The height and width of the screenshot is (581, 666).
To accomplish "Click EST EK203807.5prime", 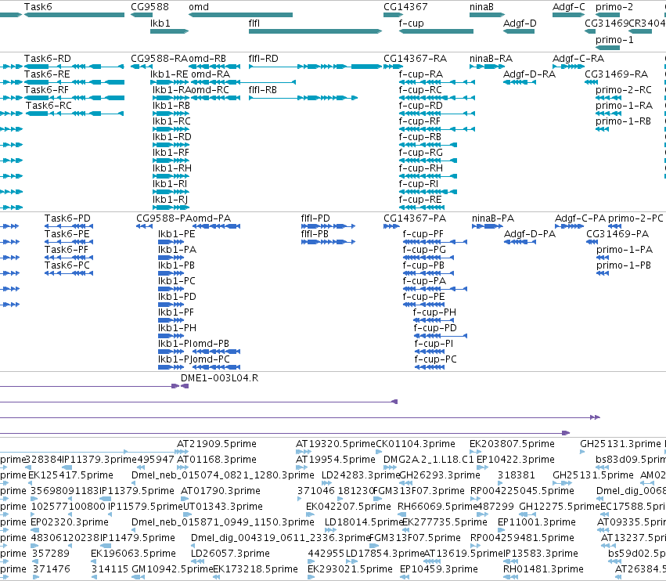I will point(476,452).
